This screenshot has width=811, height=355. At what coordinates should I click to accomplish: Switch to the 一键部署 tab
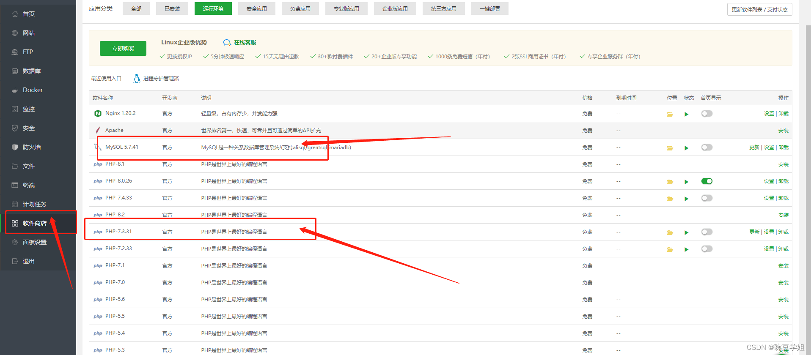(x=490, y=8)
